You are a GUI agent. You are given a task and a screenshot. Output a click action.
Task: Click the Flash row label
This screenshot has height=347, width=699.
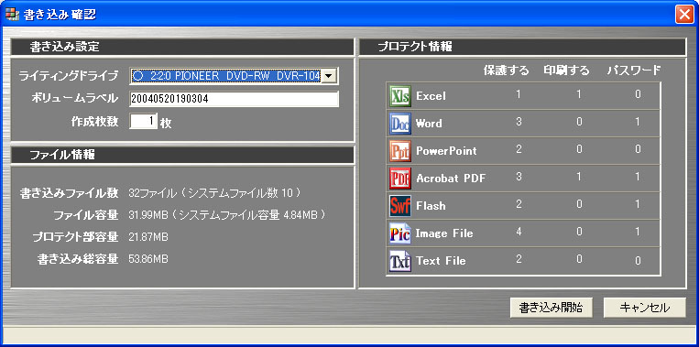[431, 206]
